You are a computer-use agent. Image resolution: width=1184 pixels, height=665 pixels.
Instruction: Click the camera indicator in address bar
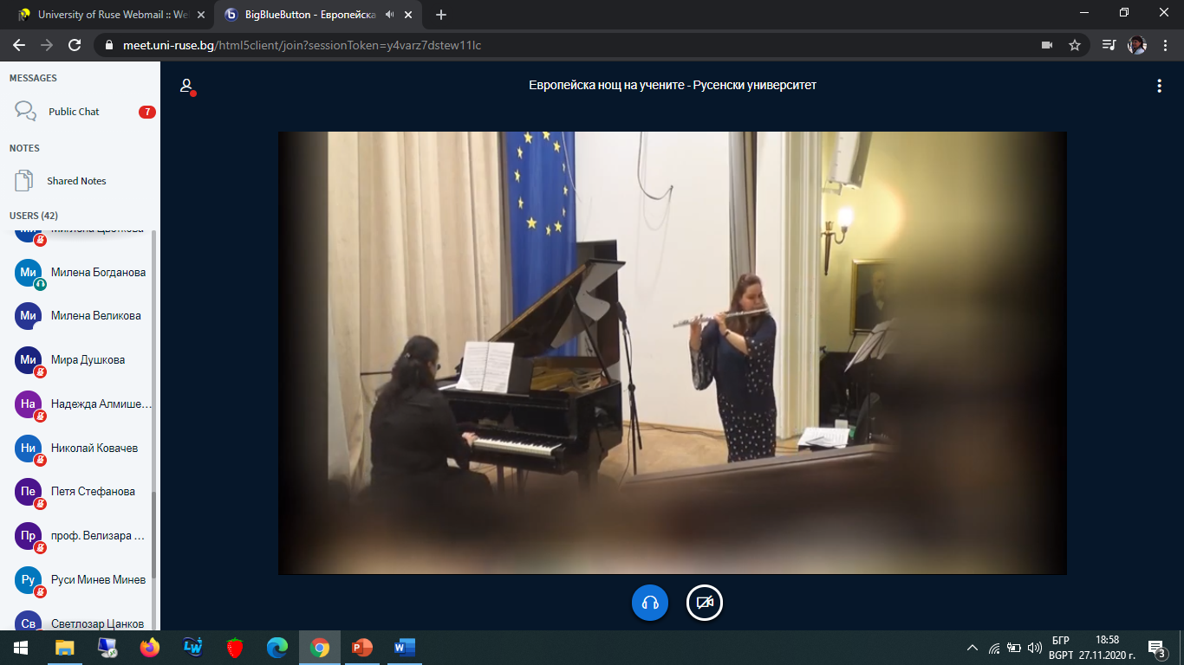coord(1046,45)
